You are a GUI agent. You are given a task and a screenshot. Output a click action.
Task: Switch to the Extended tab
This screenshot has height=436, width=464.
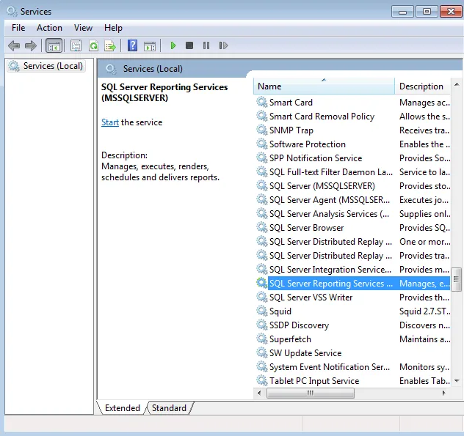122,408
